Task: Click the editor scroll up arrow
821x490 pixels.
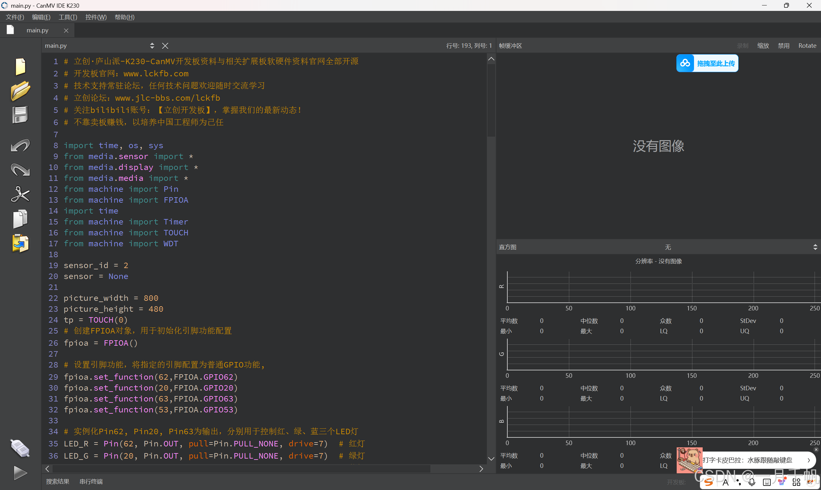Action: tap(491, 59)
